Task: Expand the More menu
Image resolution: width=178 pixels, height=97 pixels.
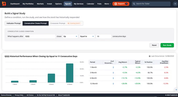Action: point(108,4)
